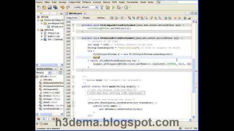Open the Debug Project dropdown arrow
Image resolution: width=234 pixels, height=131 pixels.
pyautogui.click(x=122, y=7)
